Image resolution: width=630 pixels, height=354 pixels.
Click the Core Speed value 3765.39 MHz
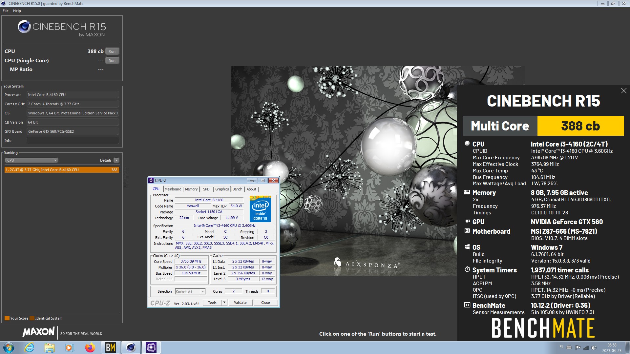[x=191, y=261]
